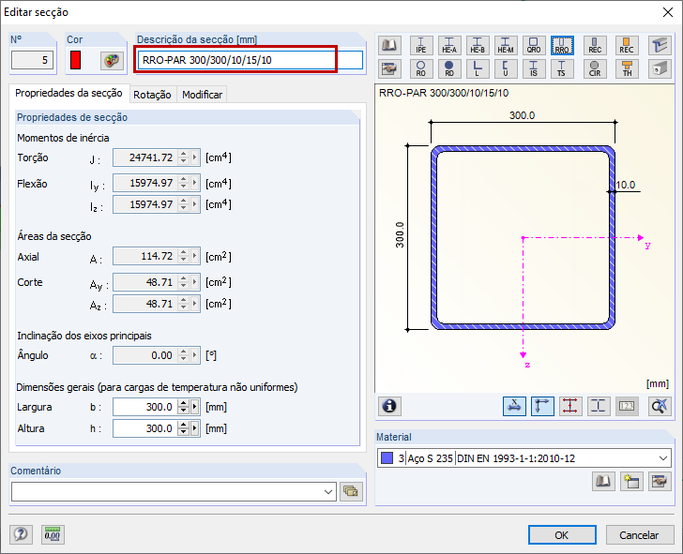Viewport: 683px width, 554px height.
Task: Pick a saved comment from list
Action: [351, 491]
